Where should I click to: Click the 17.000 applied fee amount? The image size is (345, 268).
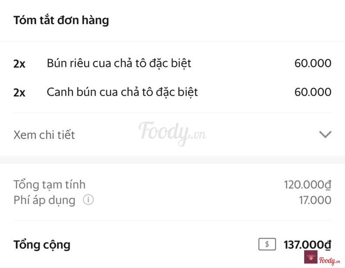(x=315, y=200)
